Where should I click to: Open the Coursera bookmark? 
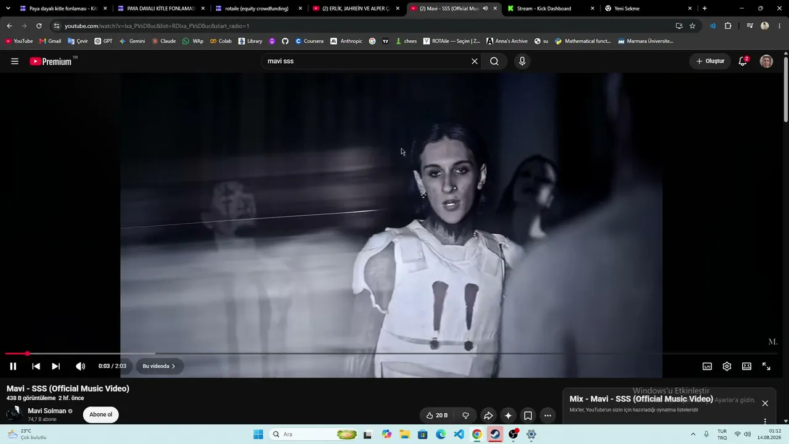tap(309, 41)
